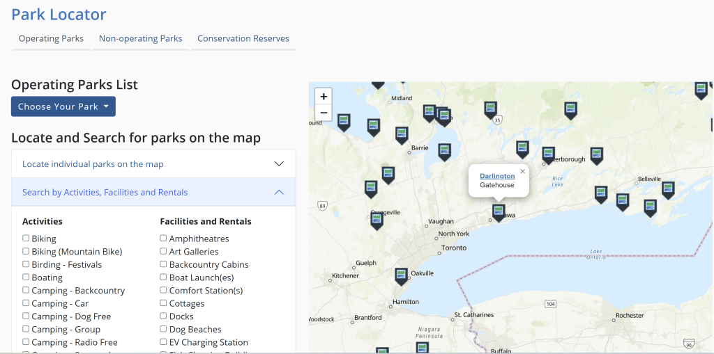
Task: Click the park marker just above Barrie
Action: click(x=401, y=135)
